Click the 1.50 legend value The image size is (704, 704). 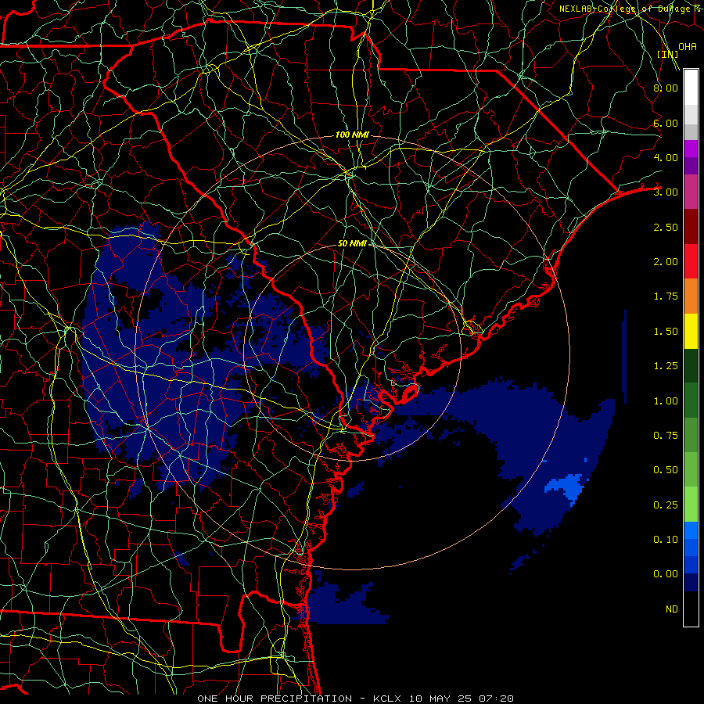(x=666, y=332)
